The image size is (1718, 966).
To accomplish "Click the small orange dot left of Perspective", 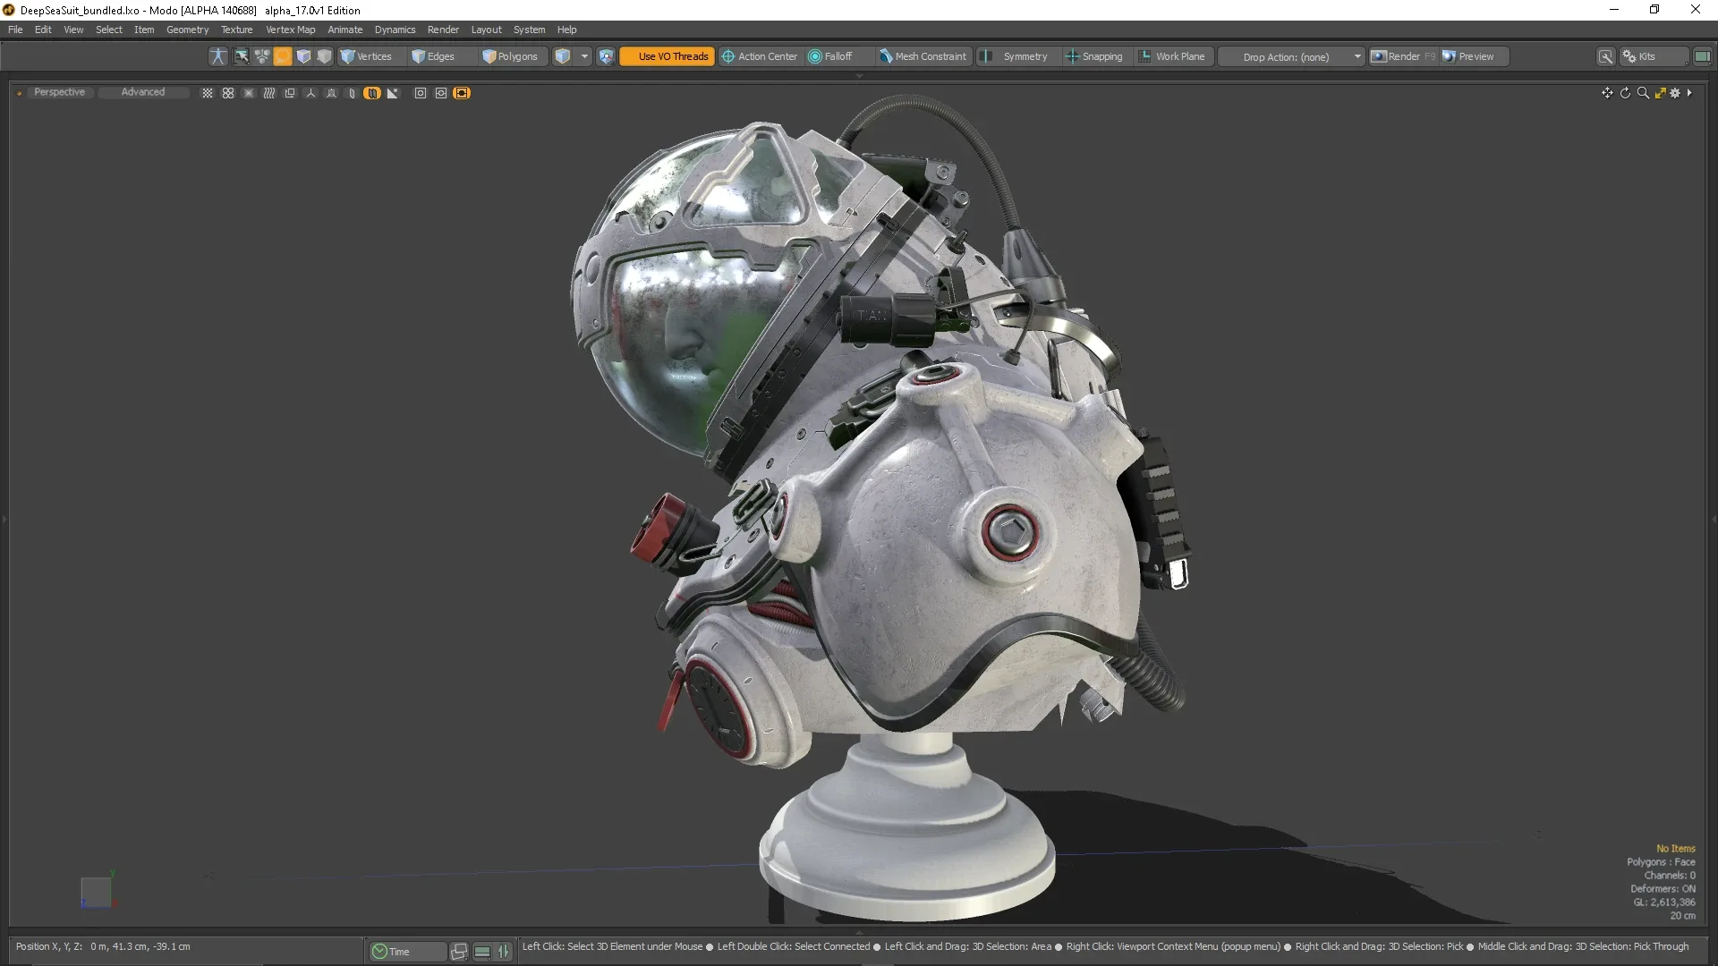I will (19, 93).
